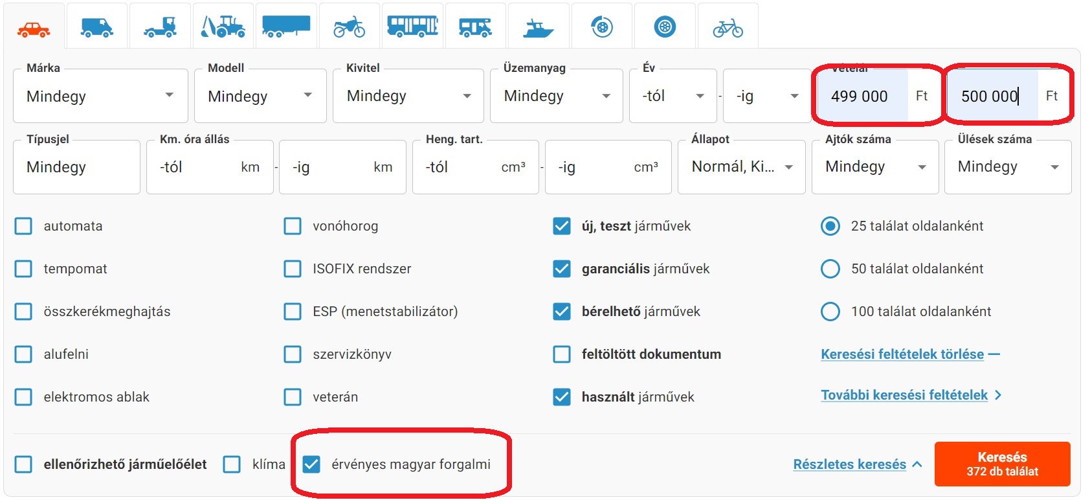This screenshot has height=500, width=1090.
Task: Choose the motorcycle category icon
Action: 349,27
